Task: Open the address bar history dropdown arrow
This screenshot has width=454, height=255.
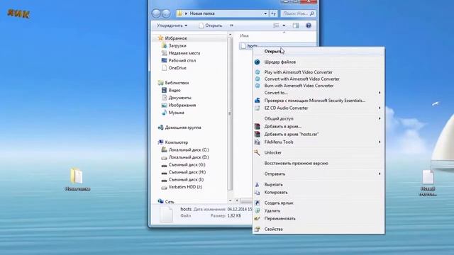Action: point(265,13)
